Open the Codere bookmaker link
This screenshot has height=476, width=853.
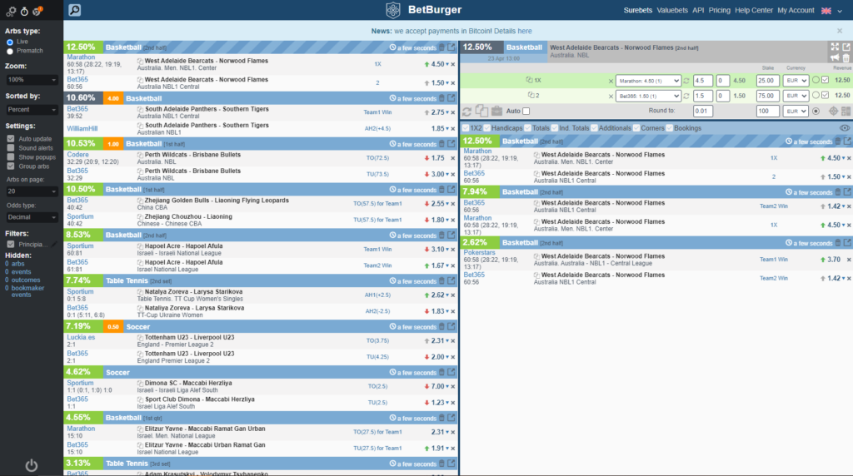(x=77, y=155)
